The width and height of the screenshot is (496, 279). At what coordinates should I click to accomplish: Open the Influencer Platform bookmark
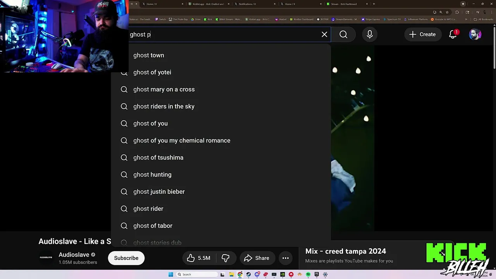[415, 19]
